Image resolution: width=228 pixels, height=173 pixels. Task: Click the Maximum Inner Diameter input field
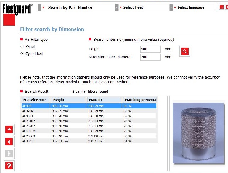tap(150, 57)
